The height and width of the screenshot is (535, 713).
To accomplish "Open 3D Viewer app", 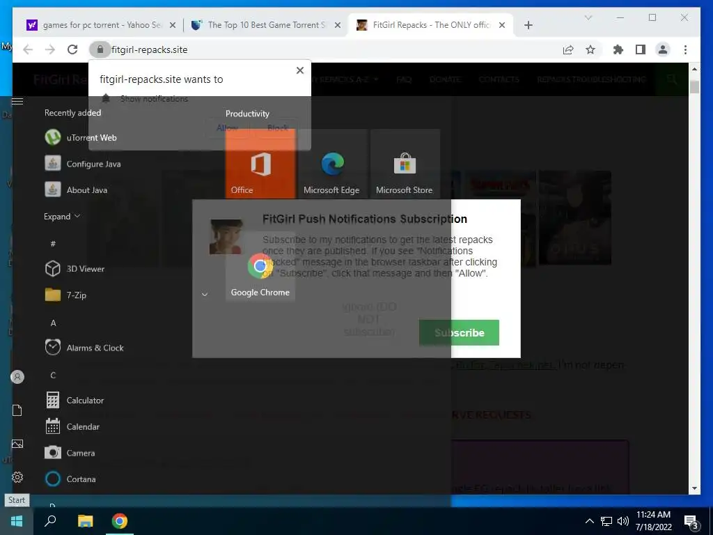I will [75, 269].
